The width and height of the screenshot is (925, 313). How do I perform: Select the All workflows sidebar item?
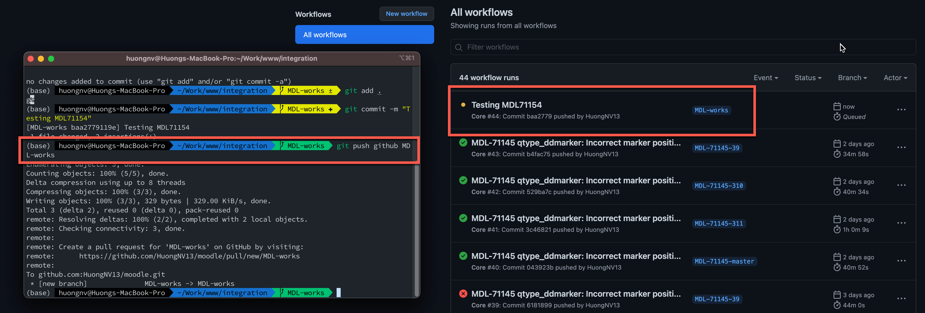click(x=364, y=34)
